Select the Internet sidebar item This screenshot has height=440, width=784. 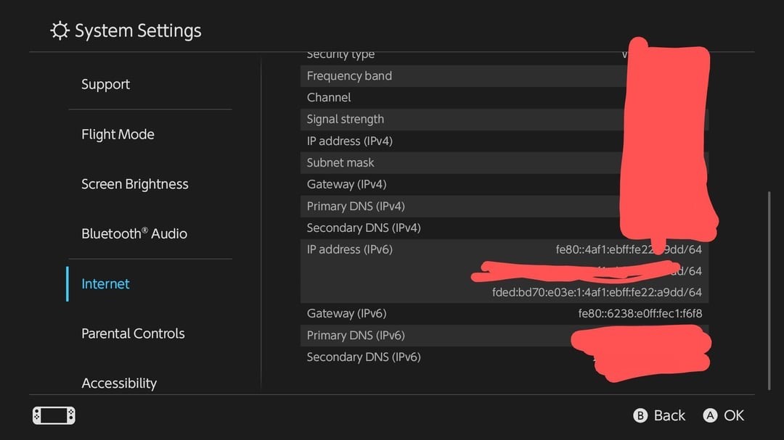pyautogui.click(x=106, y=283)
